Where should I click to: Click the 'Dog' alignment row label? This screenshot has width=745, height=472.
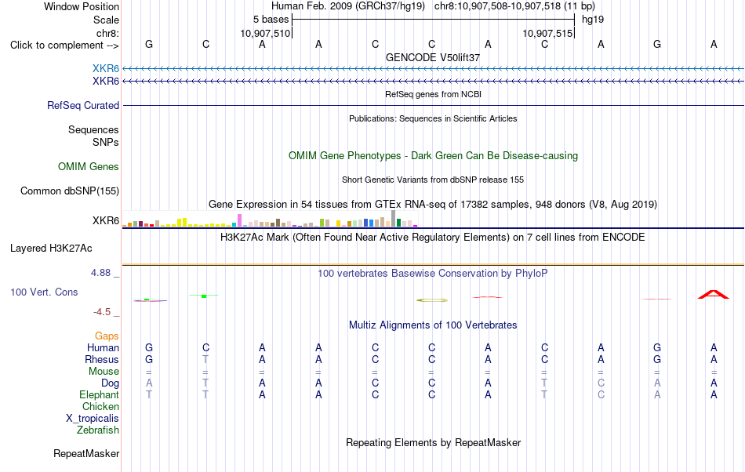pos(110,383)
